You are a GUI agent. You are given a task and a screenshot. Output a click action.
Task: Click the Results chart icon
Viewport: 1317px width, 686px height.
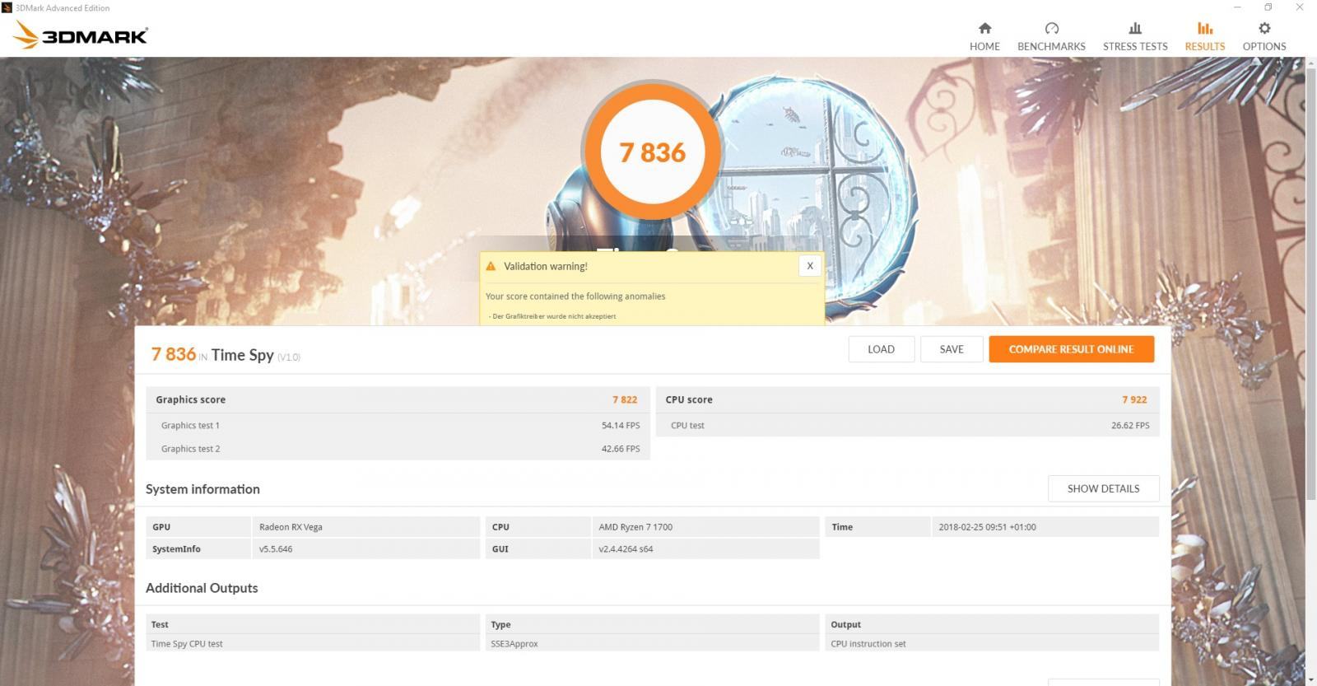click(x=1205, y=28)
